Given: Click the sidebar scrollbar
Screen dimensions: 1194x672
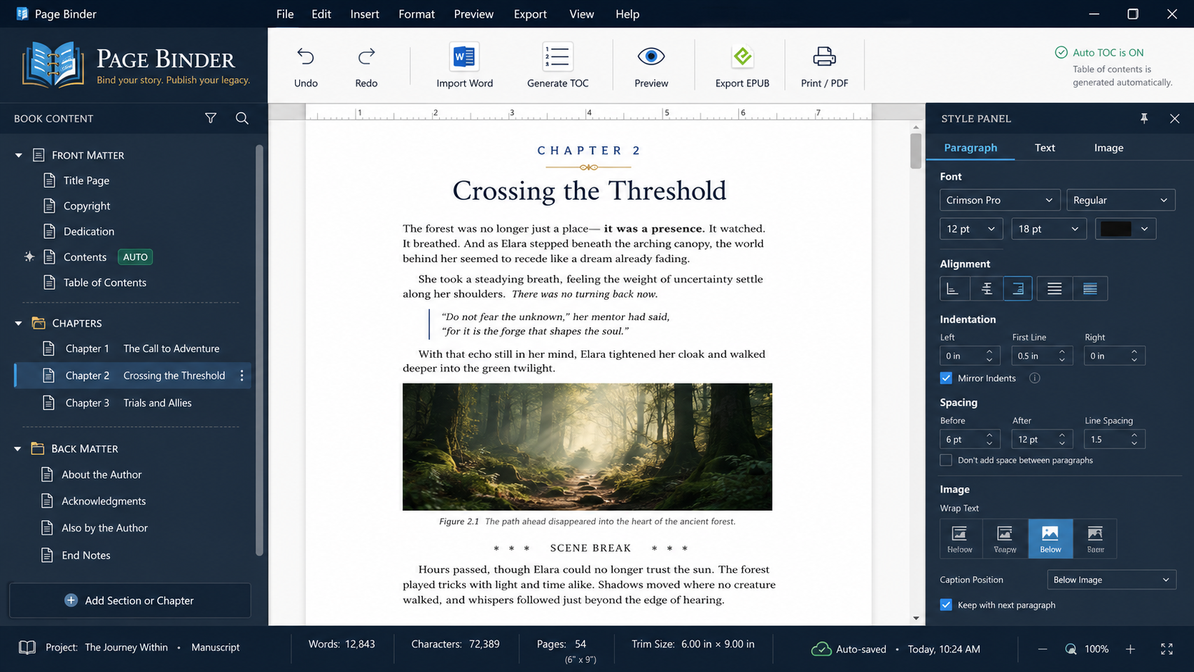Looking at the screenshot, I should (x=259, y=350).
